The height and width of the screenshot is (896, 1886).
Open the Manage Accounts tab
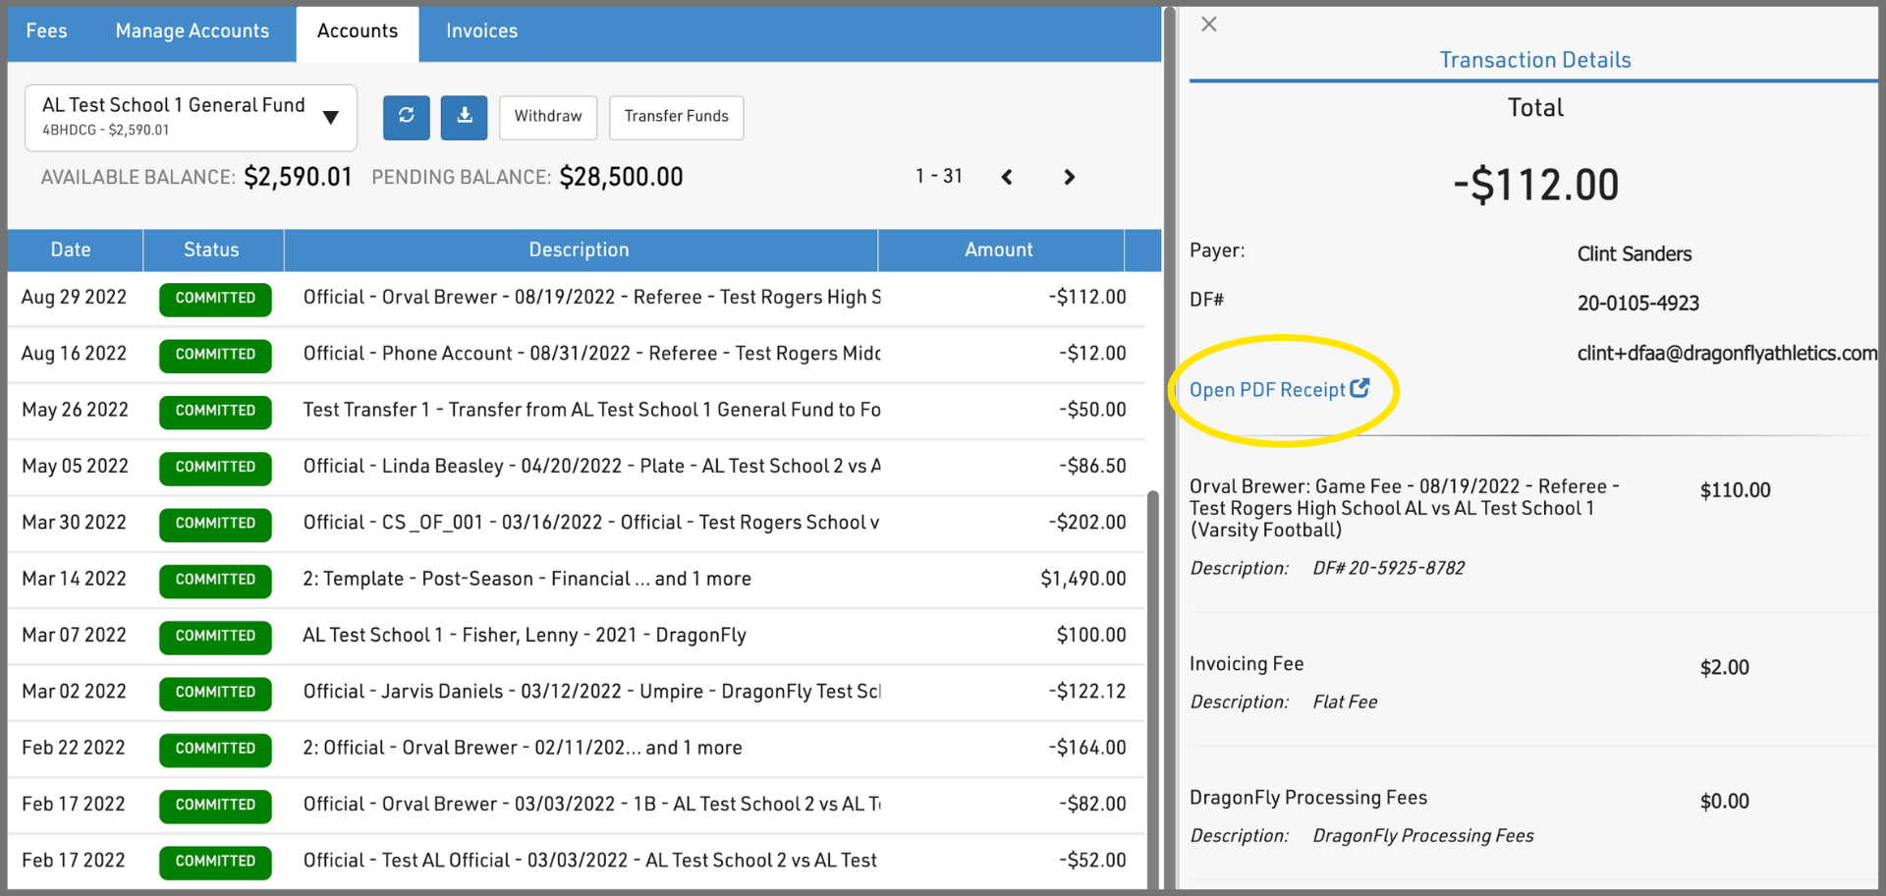click(x=193, y=31)
